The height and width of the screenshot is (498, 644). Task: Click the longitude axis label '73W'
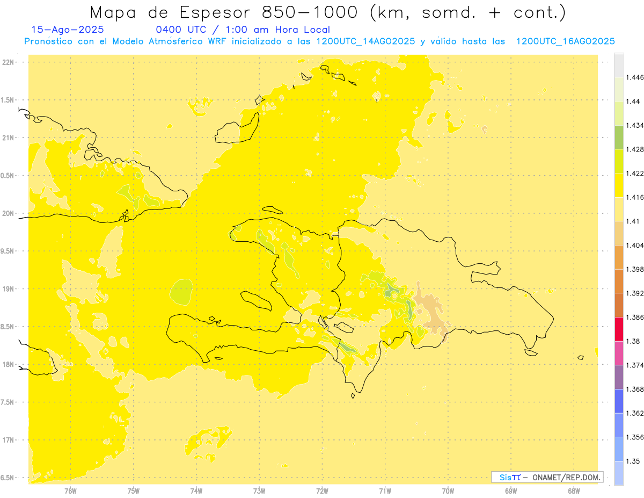[x=259, y=491]
